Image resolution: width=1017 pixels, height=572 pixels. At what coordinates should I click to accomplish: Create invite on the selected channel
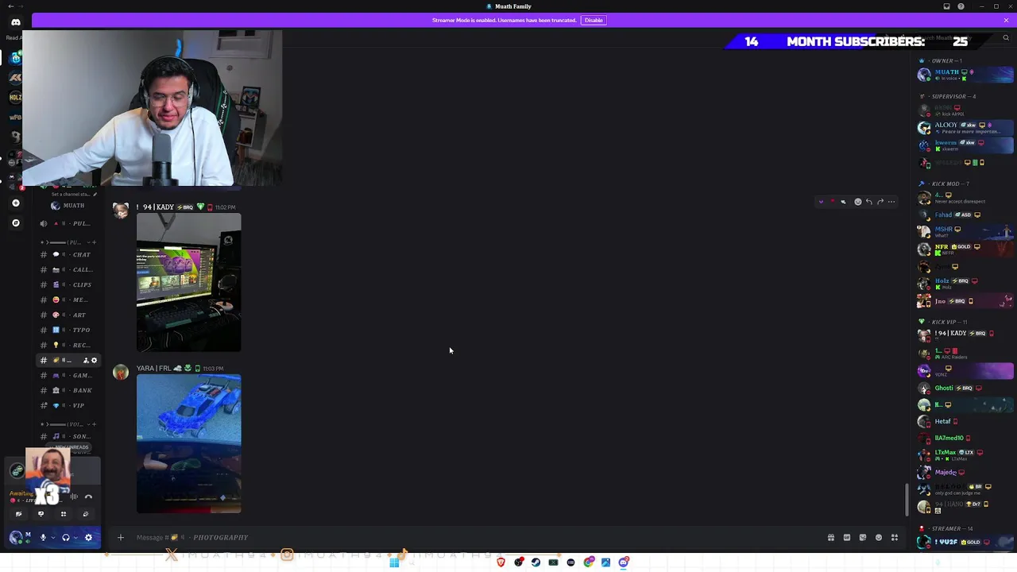[x=86, y=361]
